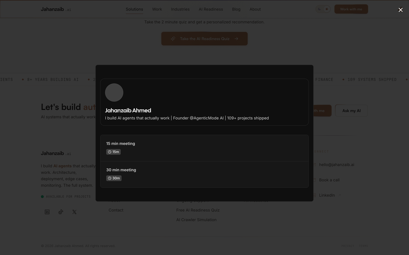Open the Industries navigation item
409x255 pixels.
(180, 9)
